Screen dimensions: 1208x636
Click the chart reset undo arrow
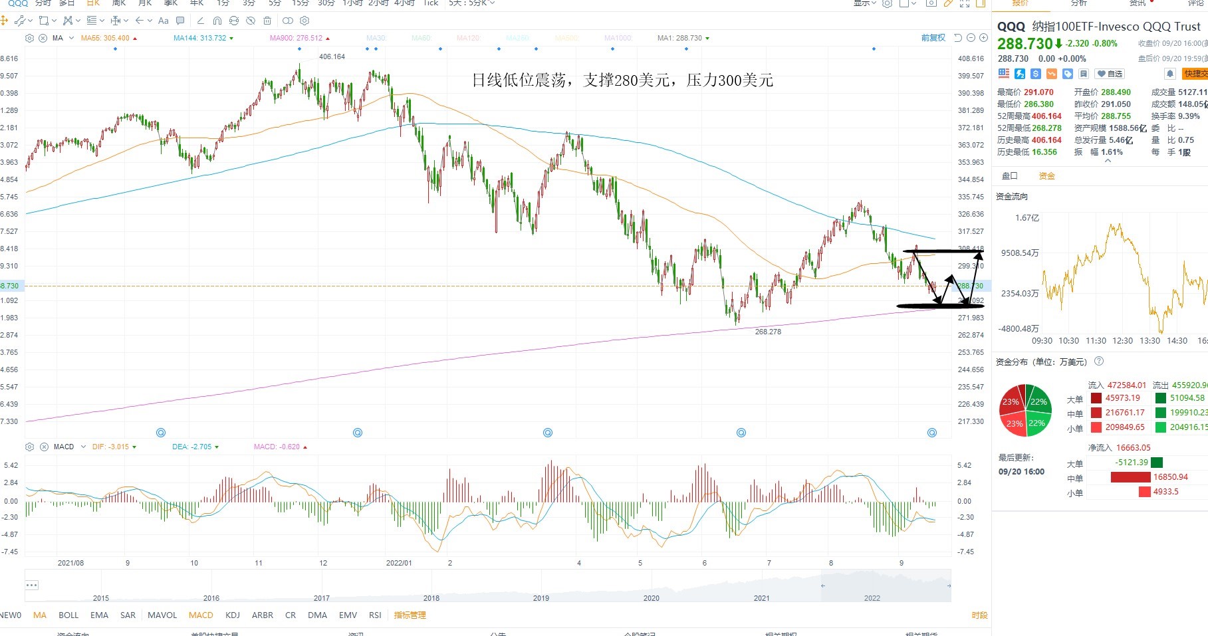coord(958,38)
